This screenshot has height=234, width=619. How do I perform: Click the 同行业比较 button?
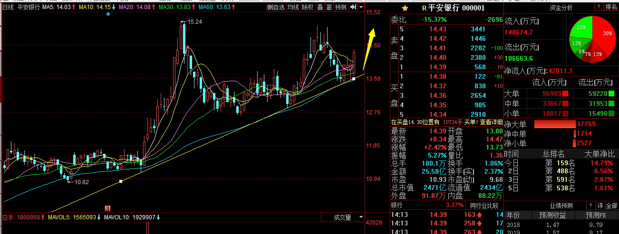tap(484, 206)
